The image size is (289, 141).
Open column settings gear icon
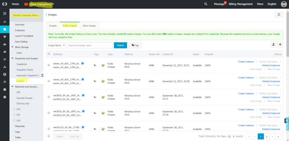[x=280, y=44]
